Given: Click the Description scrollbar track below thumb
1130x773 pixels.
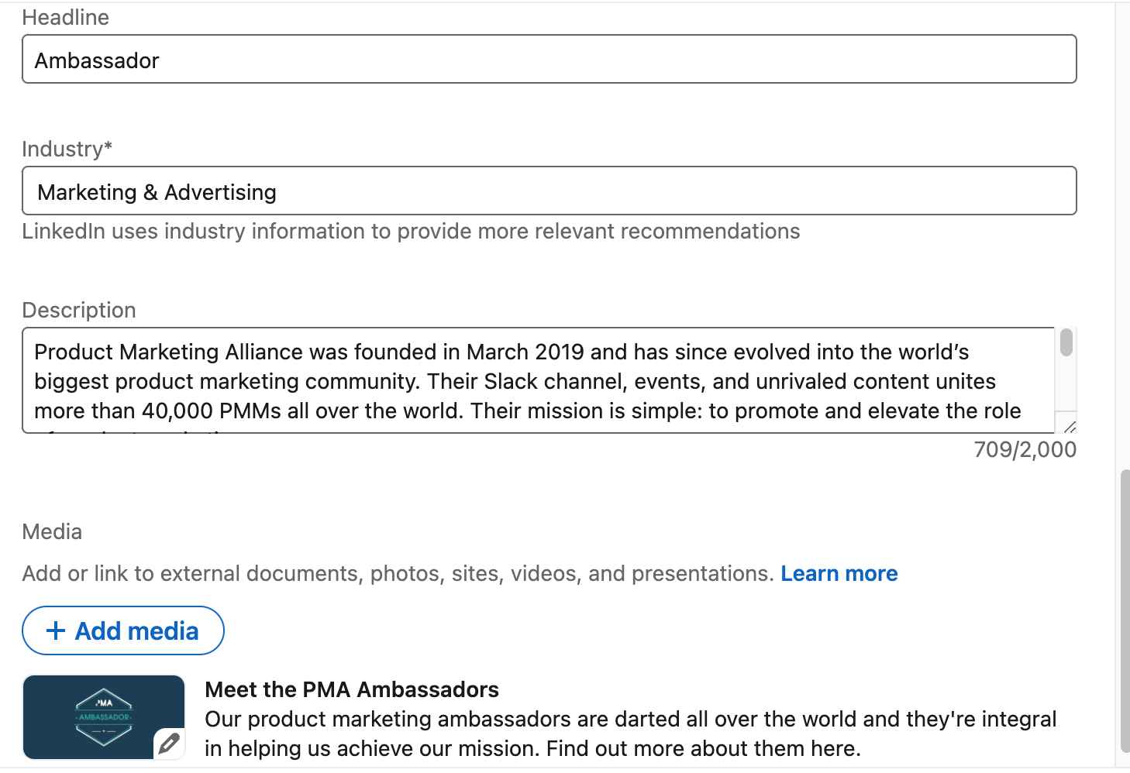Looking at the screenshot, I should 1066,383.
